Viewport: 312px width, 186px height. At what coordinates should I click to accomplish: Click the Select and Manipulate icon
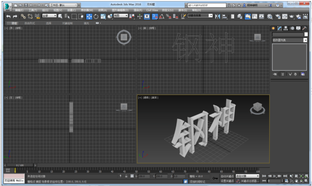pos(140,16)
